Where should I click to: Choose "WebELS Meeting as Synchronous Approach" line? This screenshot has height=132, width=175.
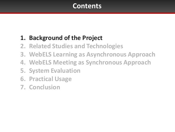click(x=90, y=63)
